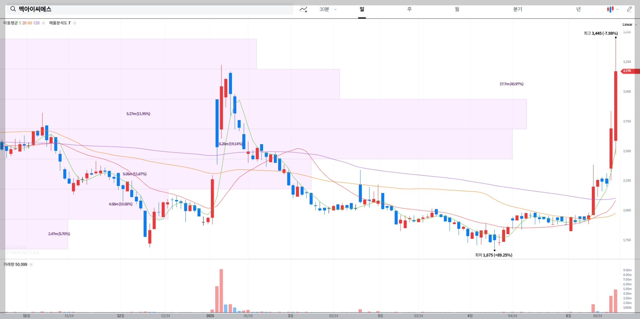
Task: Click the 12/14 date axis label
Action: click(x=165, y=316)
